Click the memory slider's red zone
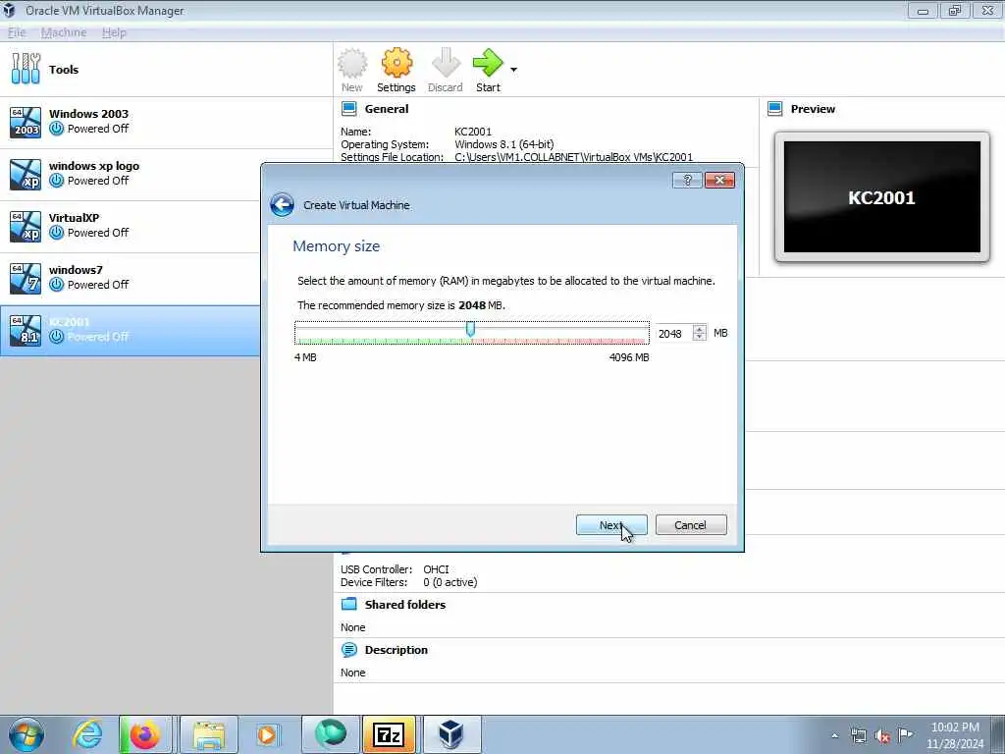The width and height of the screenshot is (1005, 754). [558, 341]
